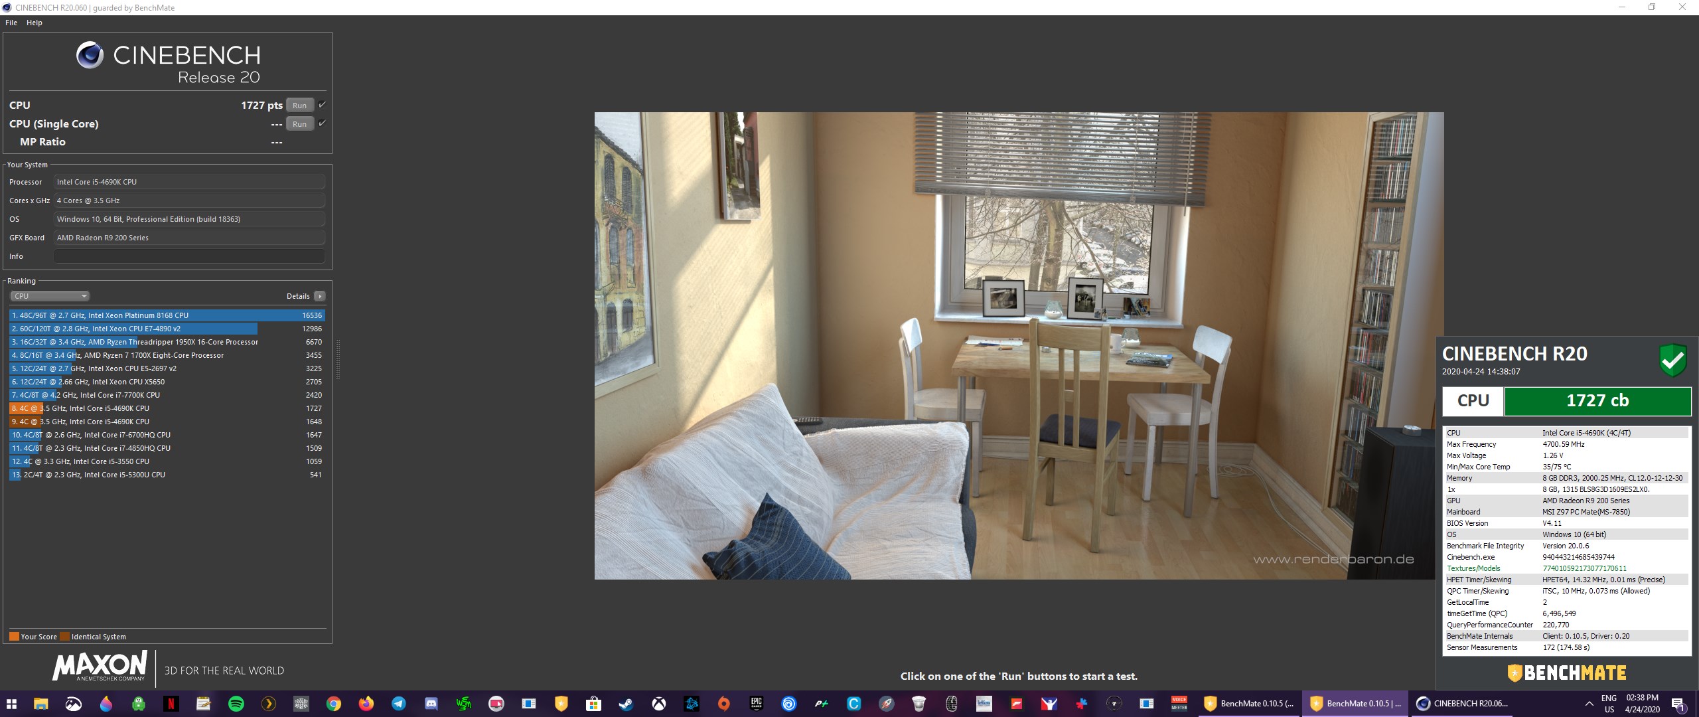
Task: Select your score row with 1727 points
Action: click(167, 408)
